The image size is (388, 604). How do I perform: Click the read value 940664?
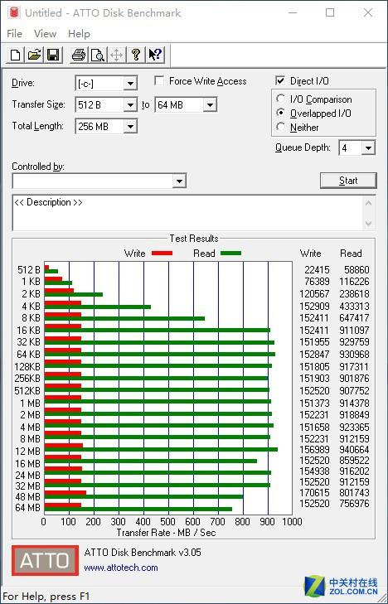pyautogui.click(x=354, y=450)
